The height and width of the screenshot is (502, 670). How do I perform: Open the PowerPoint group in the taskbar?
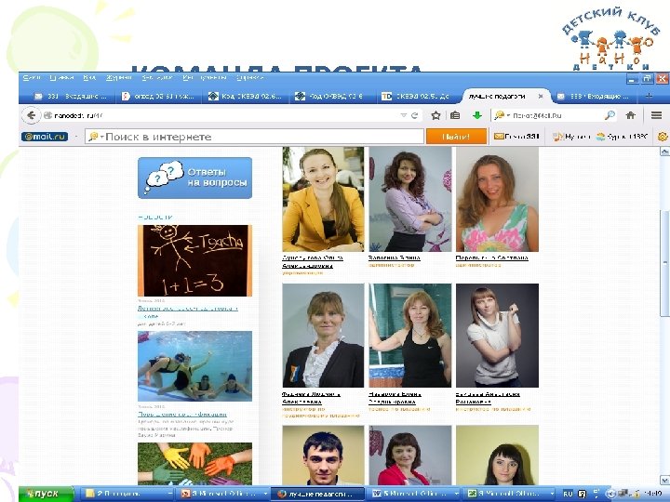pyautogui.click(x=223, y=494)
